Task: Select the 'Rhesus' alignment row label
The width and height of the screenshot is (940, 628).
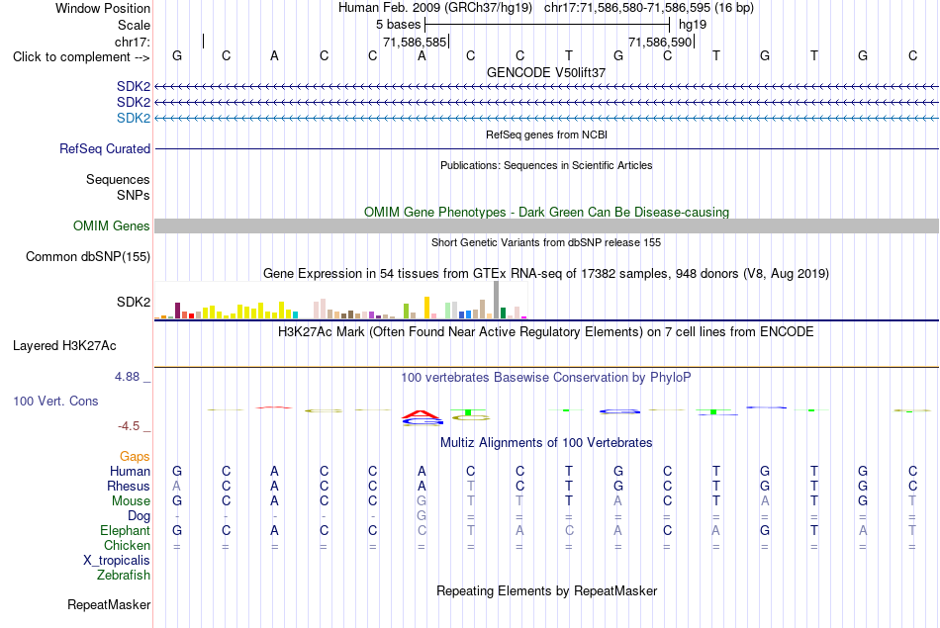Action: [x=129, y=486]
